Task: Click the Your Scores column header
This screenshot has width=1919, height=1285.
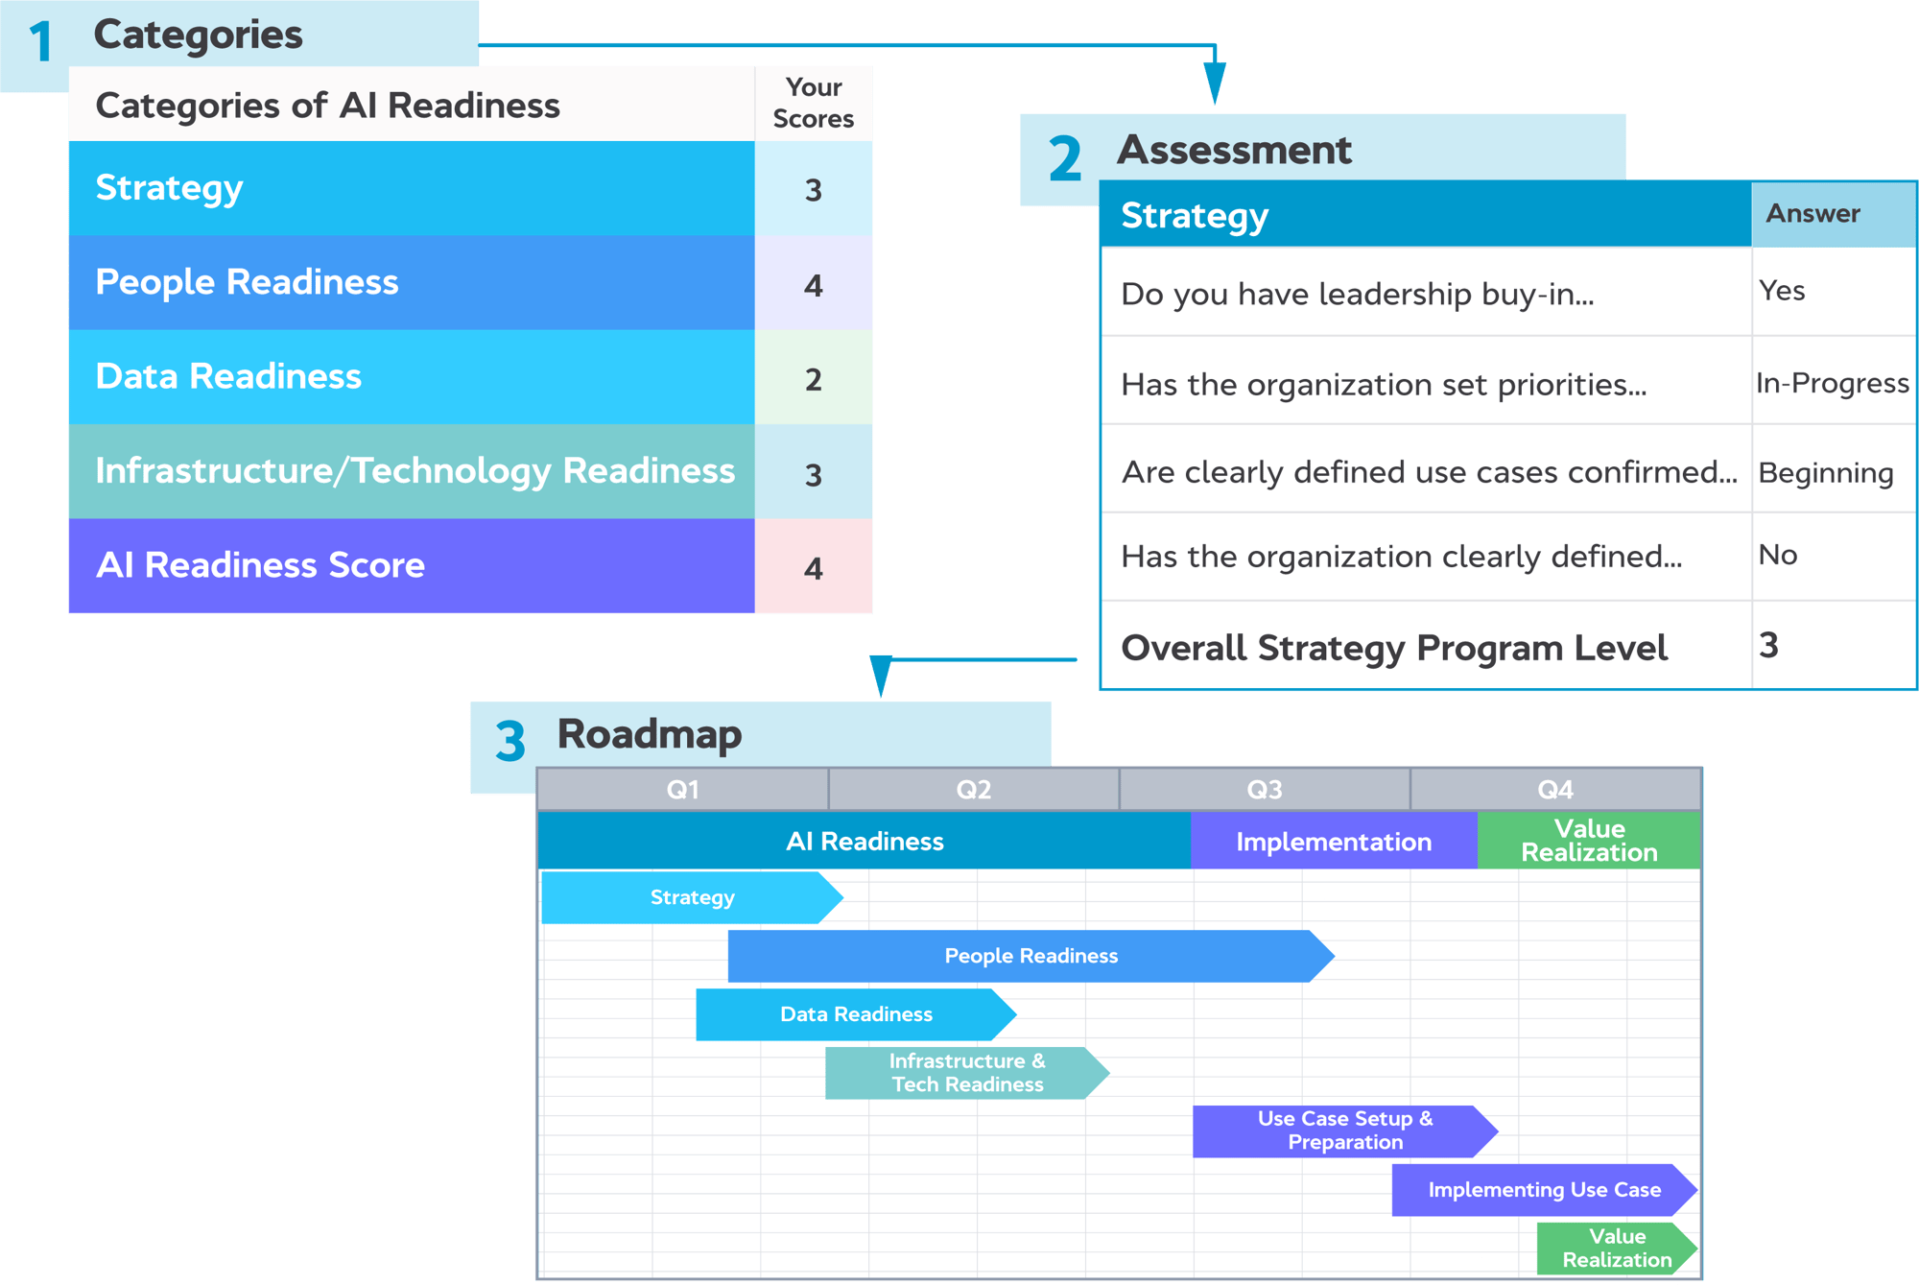Action: click(814, 103)
